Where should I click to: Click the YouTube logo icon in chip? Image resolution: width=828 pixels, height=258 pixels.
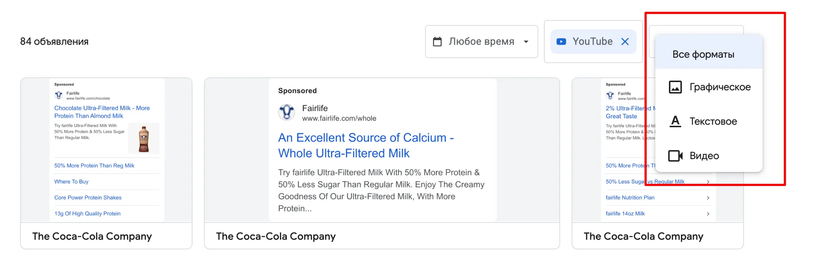coord(561,42)
